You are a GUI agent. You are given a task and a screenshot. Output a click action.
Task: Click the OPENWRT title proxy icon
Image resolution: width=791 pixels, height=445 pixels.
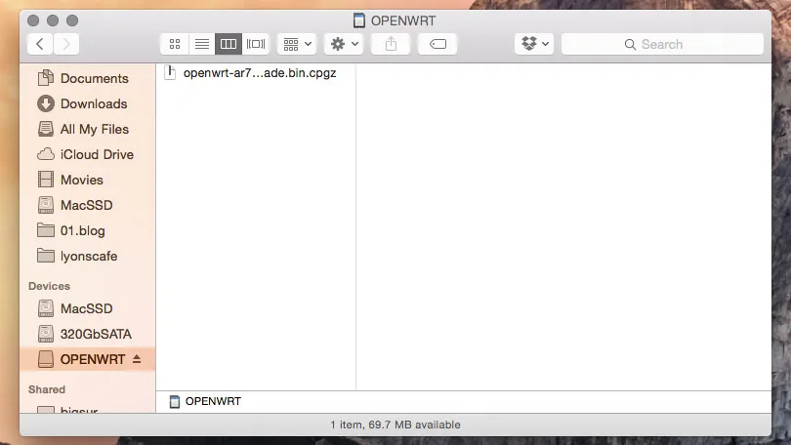pos(358,20)
